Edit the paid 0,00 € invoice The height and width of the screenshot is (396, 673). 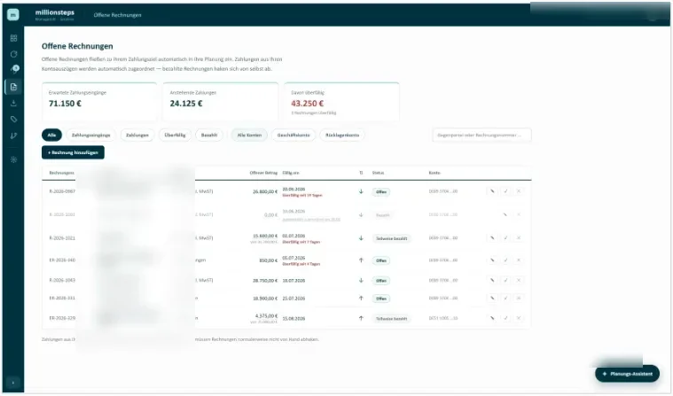pyautogui.click(x=505, y=214)
